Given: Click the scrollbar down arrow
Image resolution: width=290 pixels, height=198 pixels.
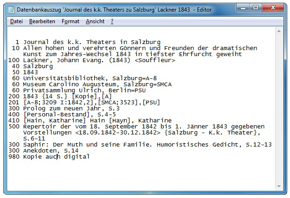Looking at the screenshot, I should pos(279,186).
